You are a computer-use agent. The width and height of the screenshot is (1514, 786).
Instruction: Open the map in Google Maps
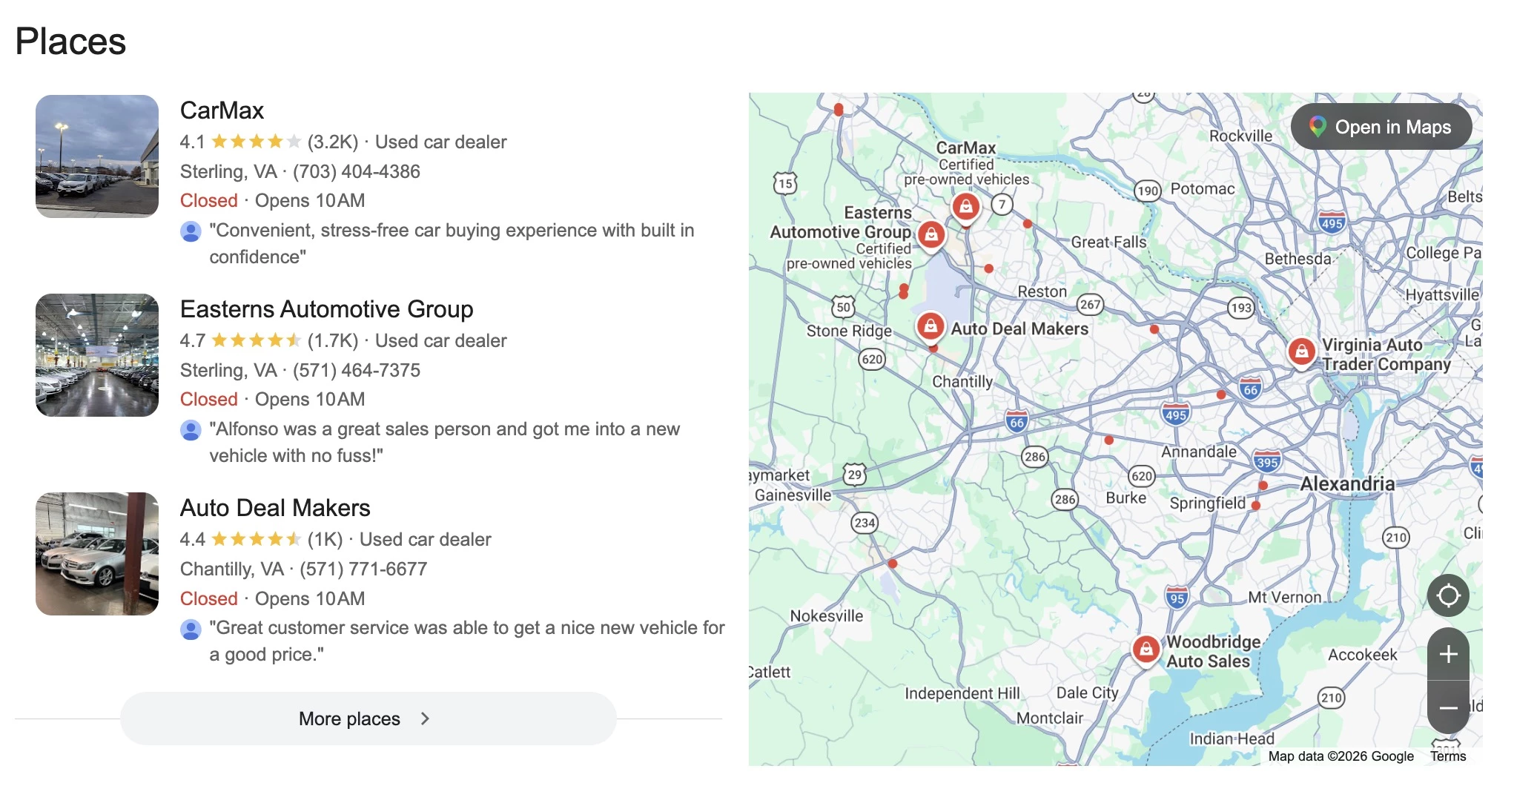[x=1381, y=127]
